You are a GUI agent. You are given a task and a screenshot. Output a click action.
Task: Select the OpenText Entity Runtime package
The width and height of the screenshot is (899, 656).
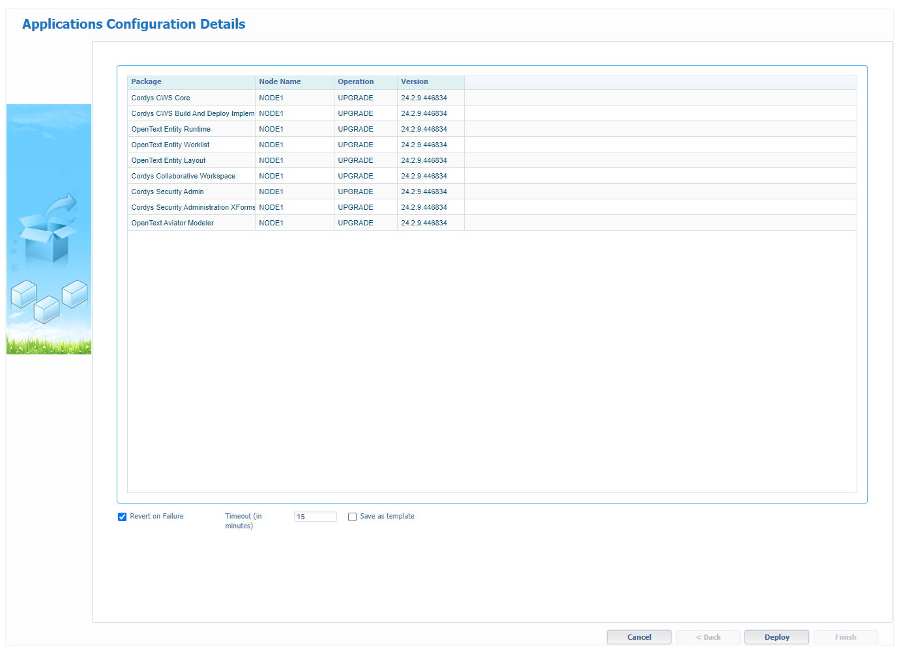pyautogui.click(x=171, y=129)
